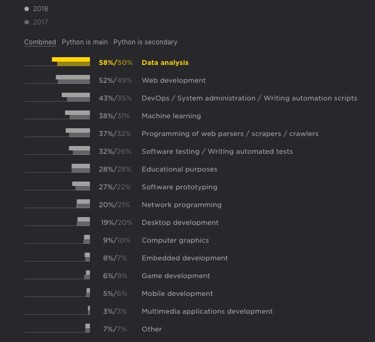
Task: Select the Game development bar
Action: point(87,275)
